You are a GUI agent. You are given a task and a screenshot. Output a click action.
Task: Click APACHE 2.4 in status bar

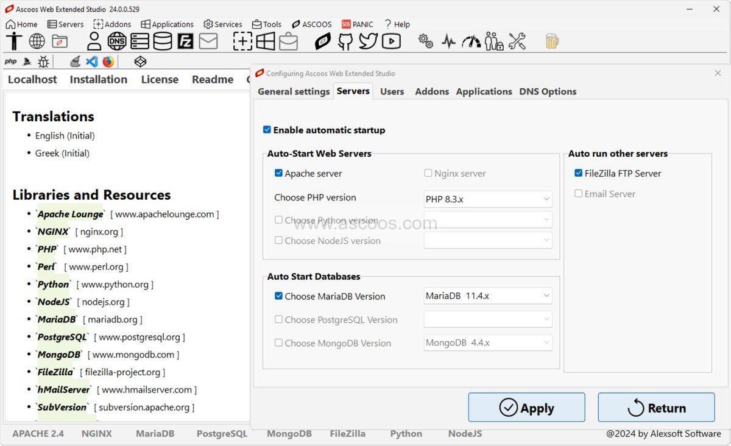38,434
